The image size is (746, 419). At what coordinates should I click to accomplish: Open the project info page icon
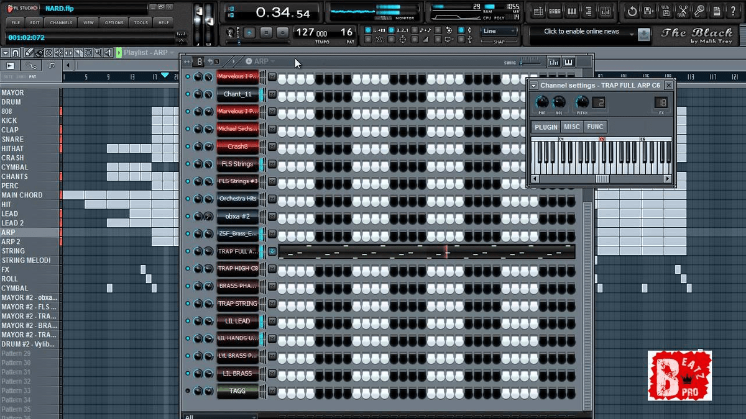tap(716, 11)
